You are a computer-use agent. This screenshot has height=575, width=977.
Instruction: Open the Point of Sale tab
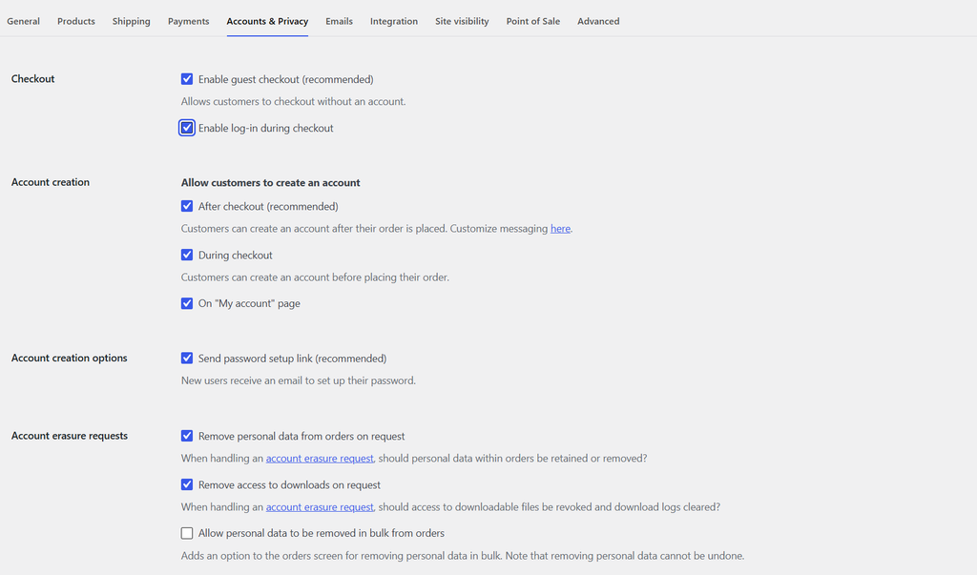pyautogui.click(x=532, y=21)
